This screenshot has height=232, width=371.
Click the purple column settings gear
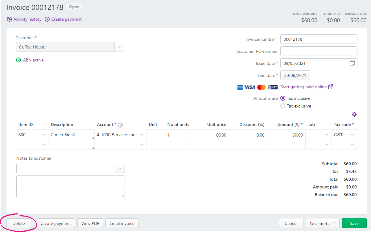[354, 114]
